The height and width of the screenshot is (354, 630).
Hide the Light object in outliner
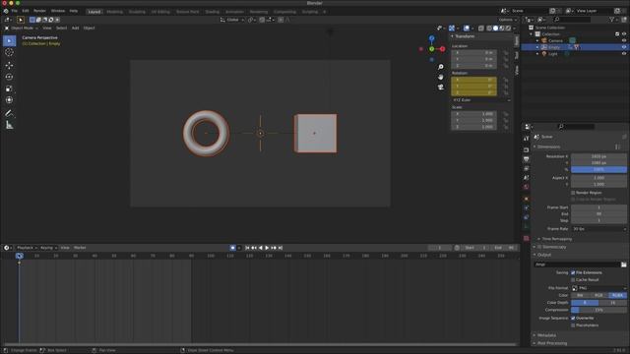[x=624, y=54]
